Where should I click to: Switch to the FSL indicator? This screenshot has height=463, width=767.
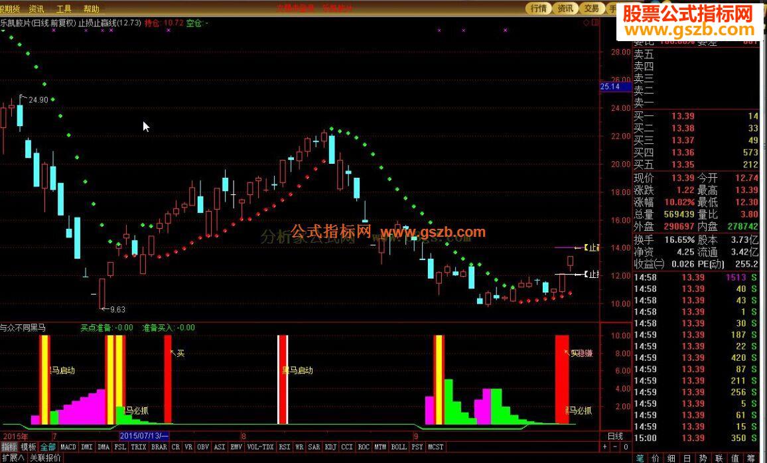click(120, 447)
